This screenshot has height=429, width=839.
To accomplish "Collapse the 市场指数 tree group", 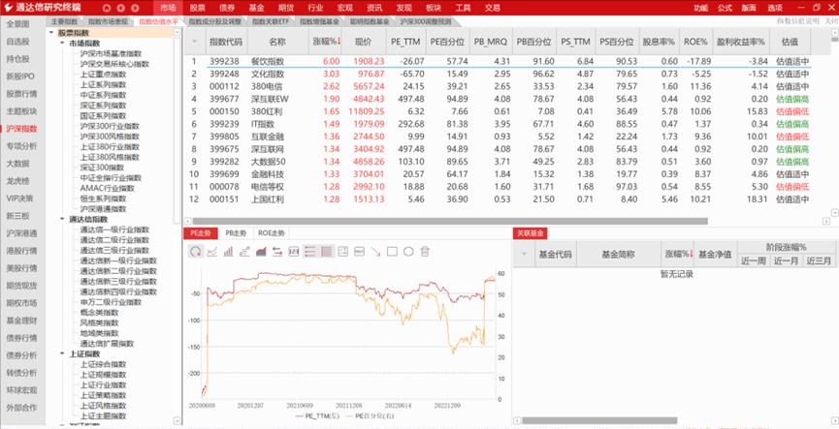I will tap(63, 44).
